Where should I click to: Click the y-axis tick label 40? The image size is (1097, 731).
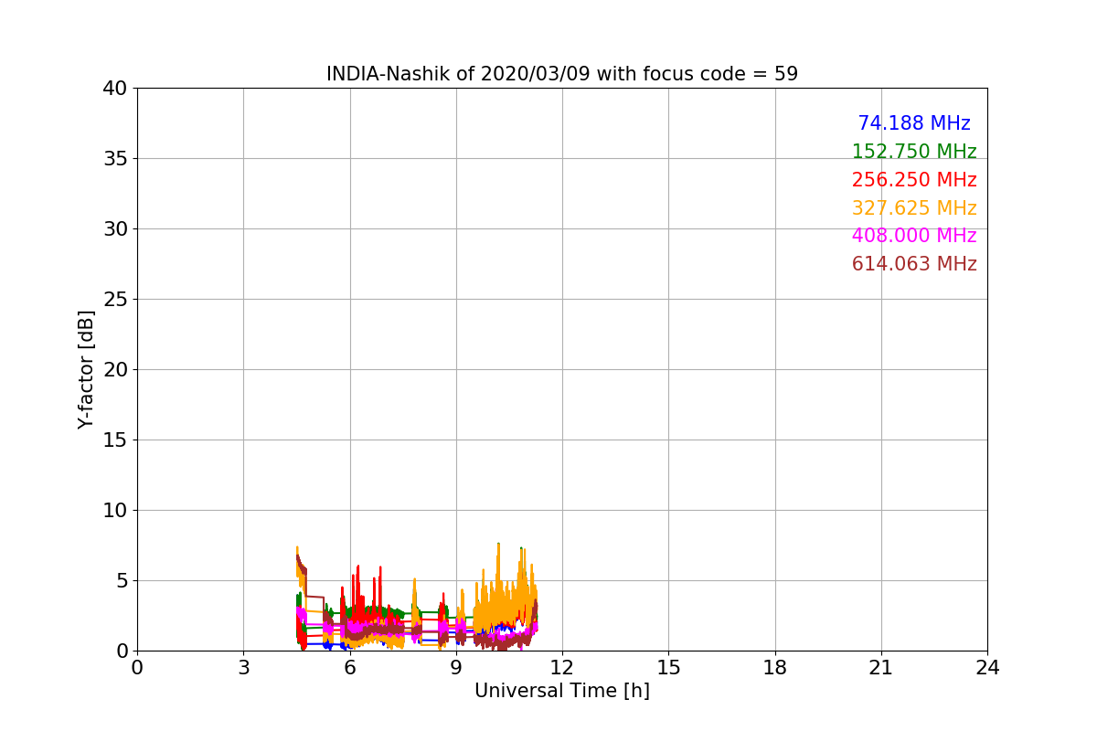115,89
